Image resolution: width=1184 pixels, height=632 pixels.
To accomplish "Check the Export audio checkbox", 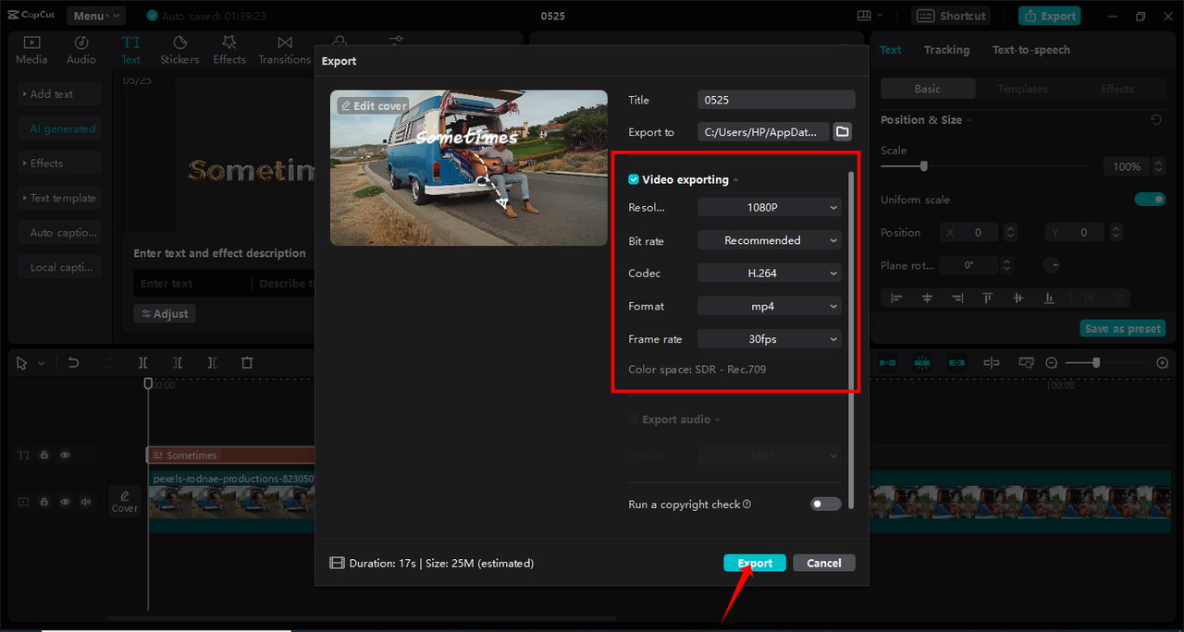I will [x=634, y=419].
